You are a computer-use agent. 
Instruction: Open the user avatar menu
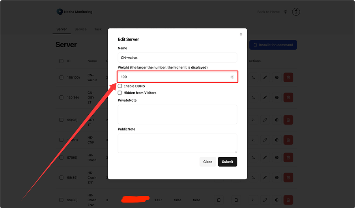point(296,12)
